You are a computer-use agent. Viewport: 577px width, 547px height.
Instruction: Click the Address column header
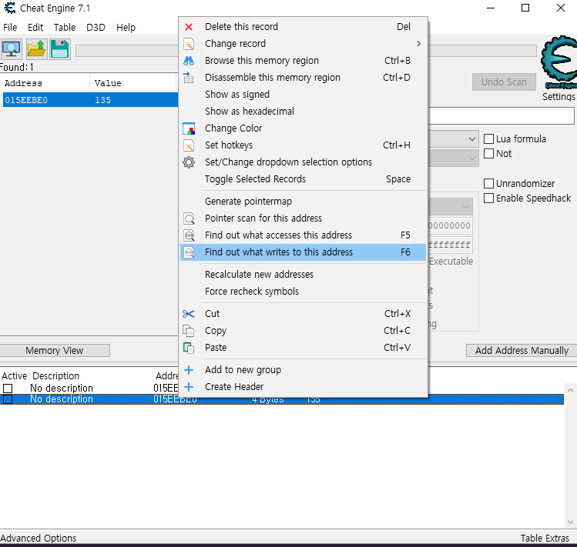[x=45, y=83]
